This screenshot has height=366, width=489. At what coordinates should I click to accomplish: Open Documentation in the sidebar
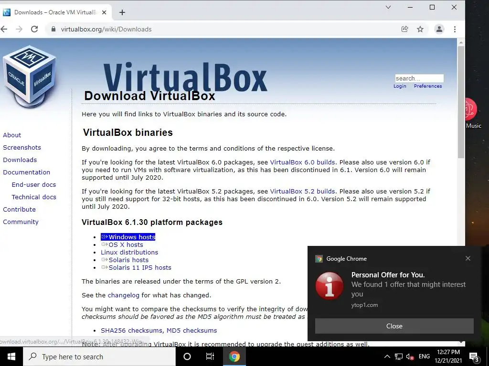(x=27, y=173)
